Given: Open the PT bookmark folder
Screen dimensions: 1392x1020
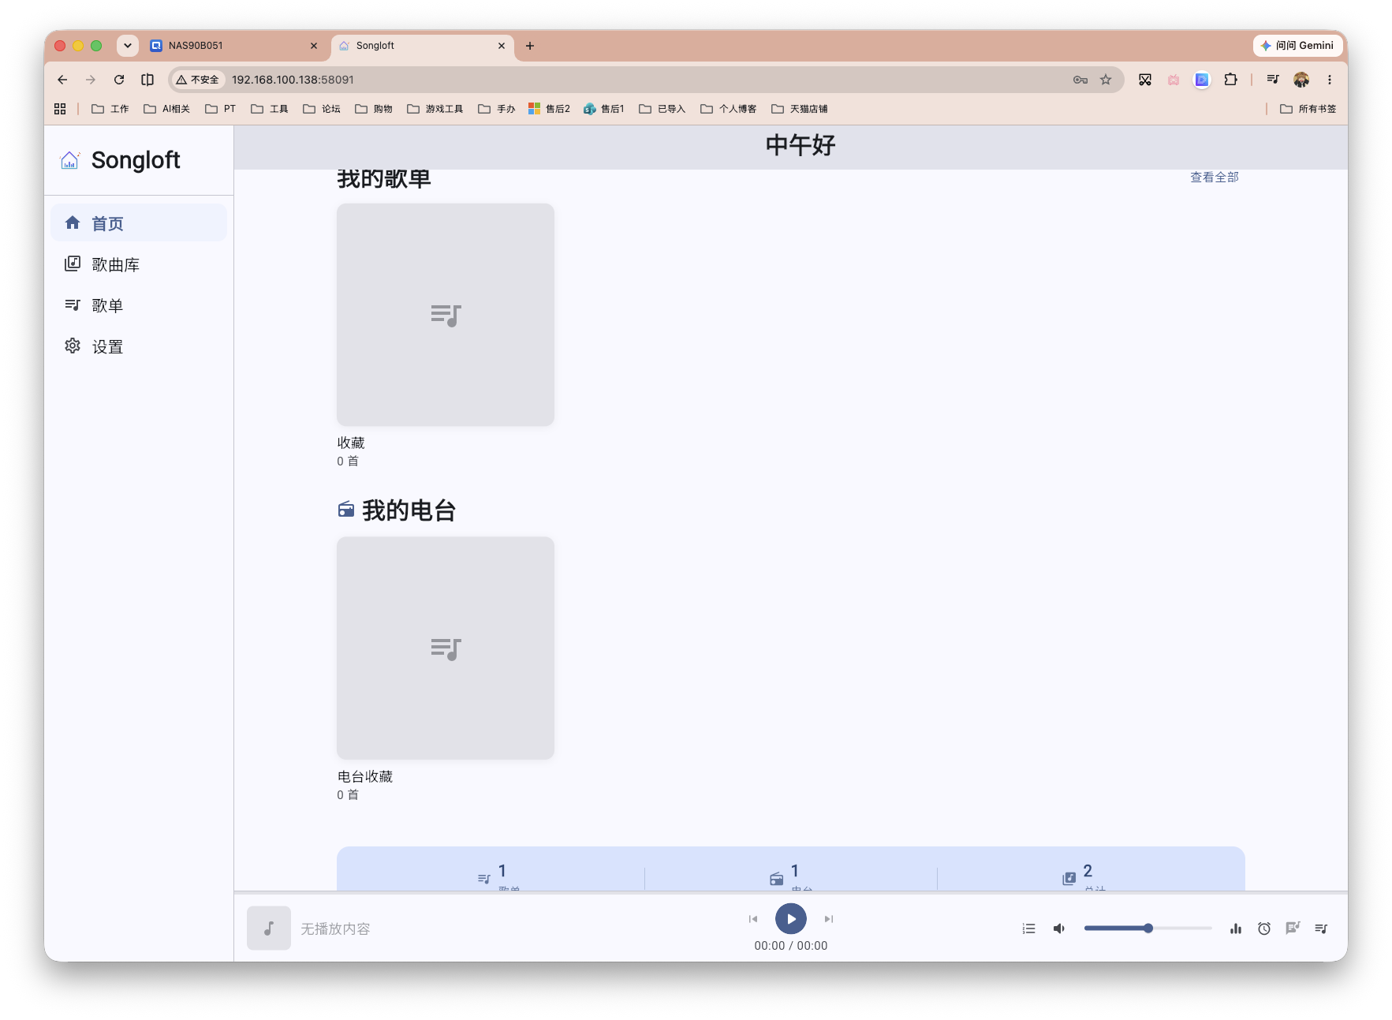Looking at the screenshot, I should pyautogui.click(x=221, y=109).
